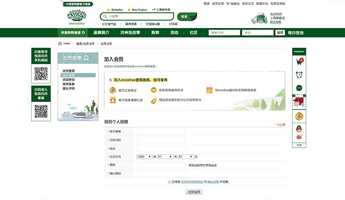Open the member avatar icon beside 会员信息

pos(86,58)
